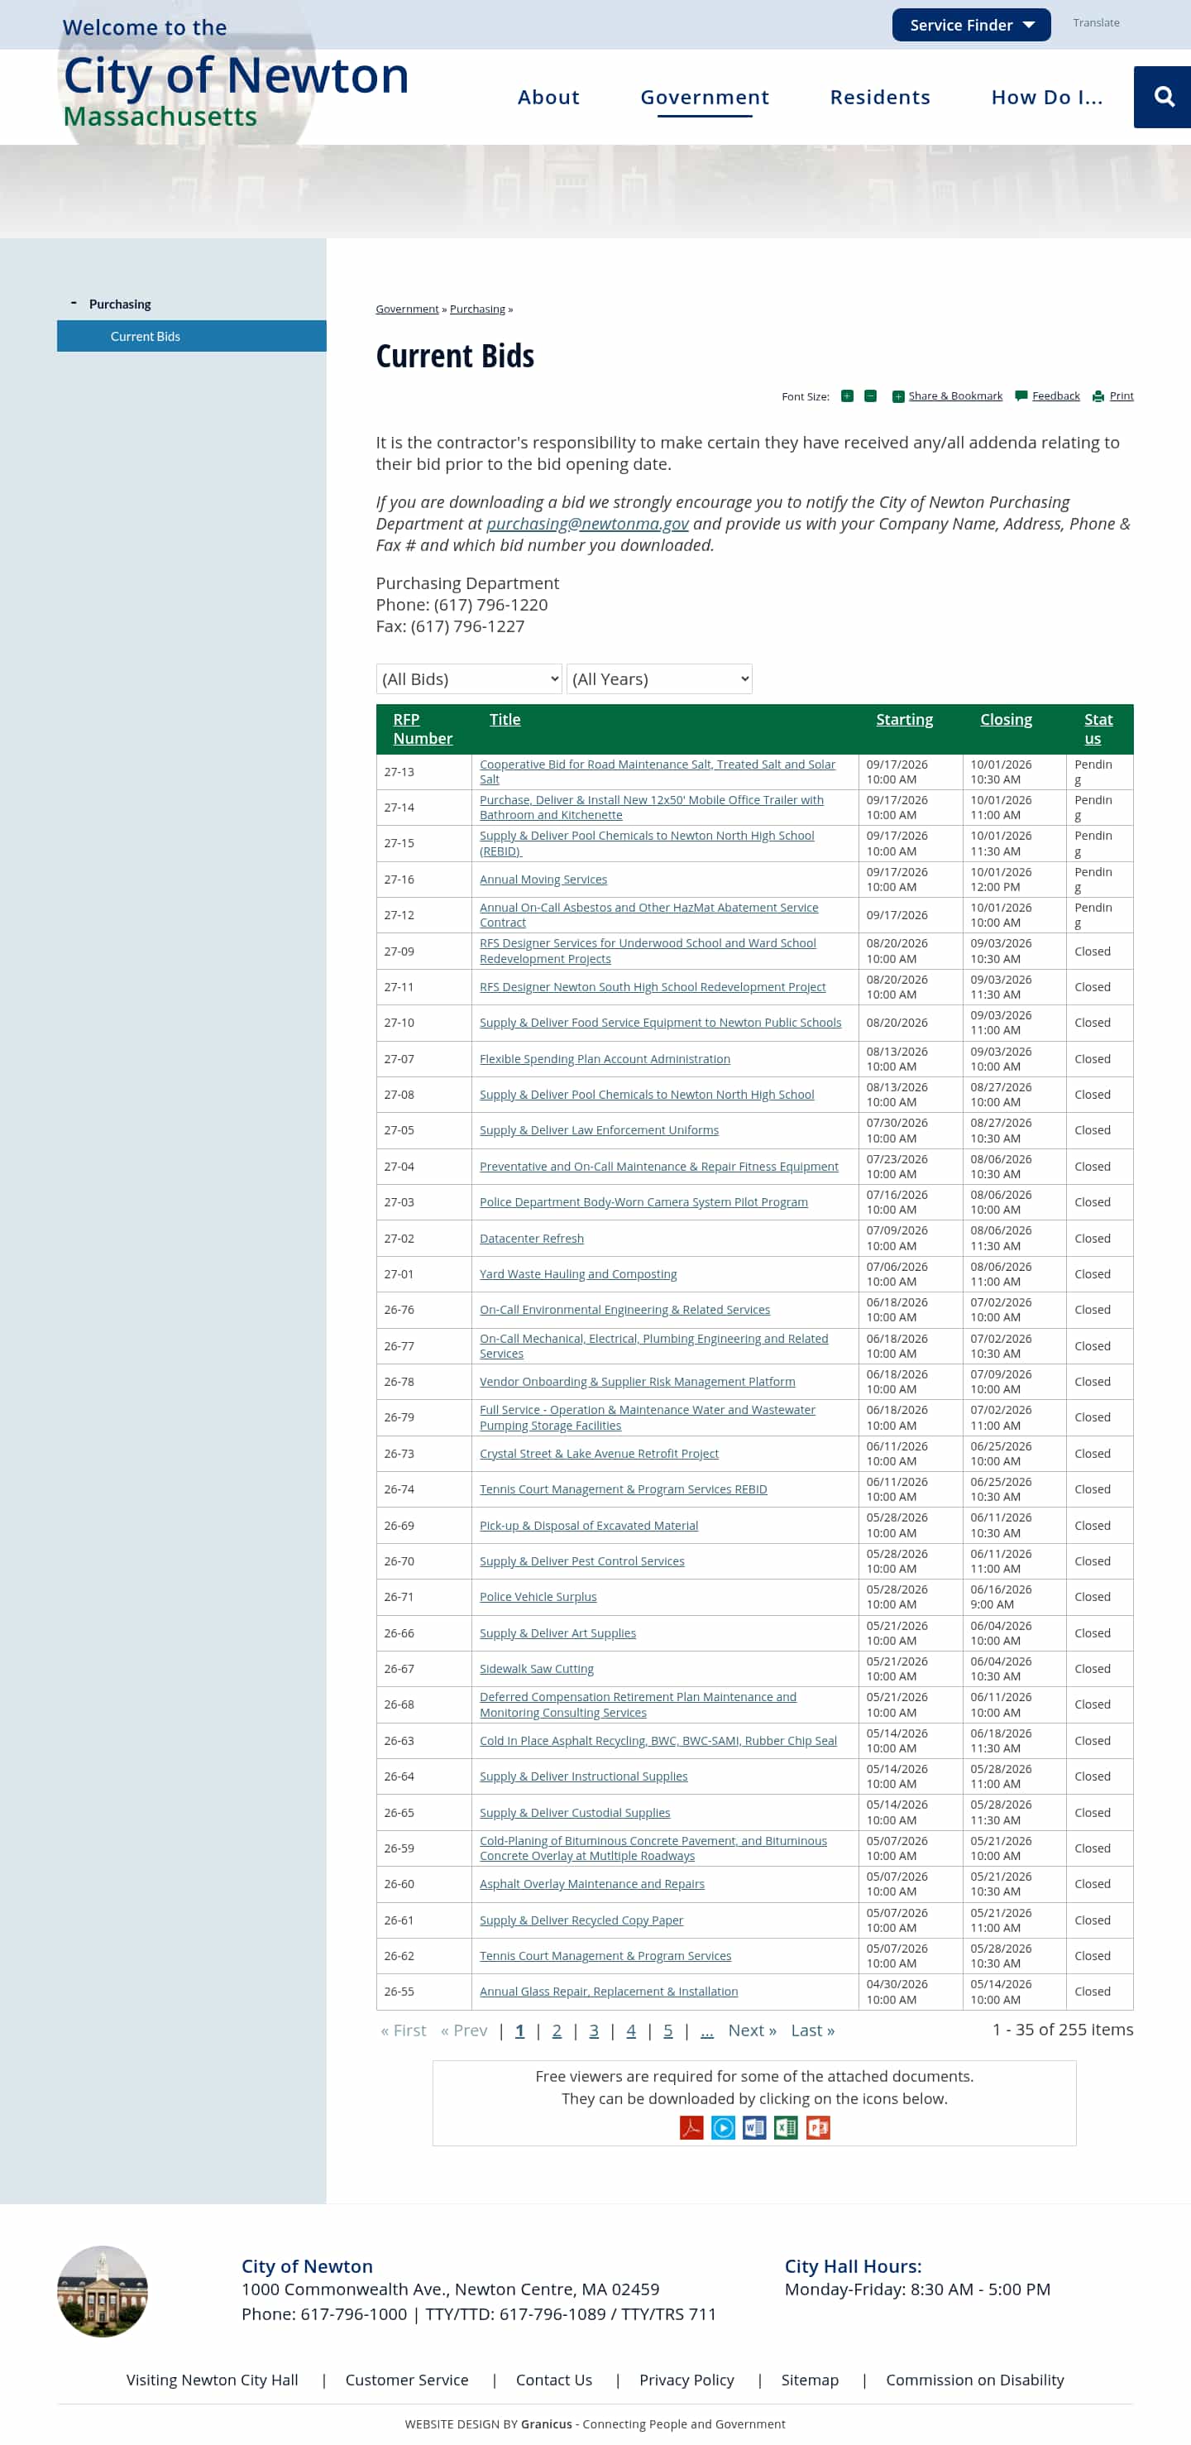
Task: Sort table by Starting column
Action: [904, 720]
